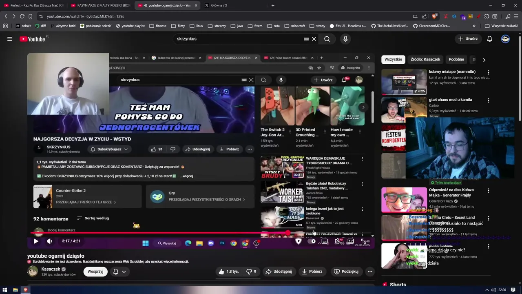Open the on-screen keyboard in YouTube search
This screenshot has width=522, height=294.
click(x=306, y=39)
